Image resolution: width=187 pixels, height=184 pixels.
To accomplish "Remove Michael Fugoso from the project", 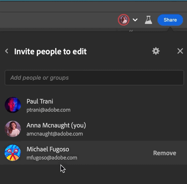I will pyautogui.click(x=165, y=153).
